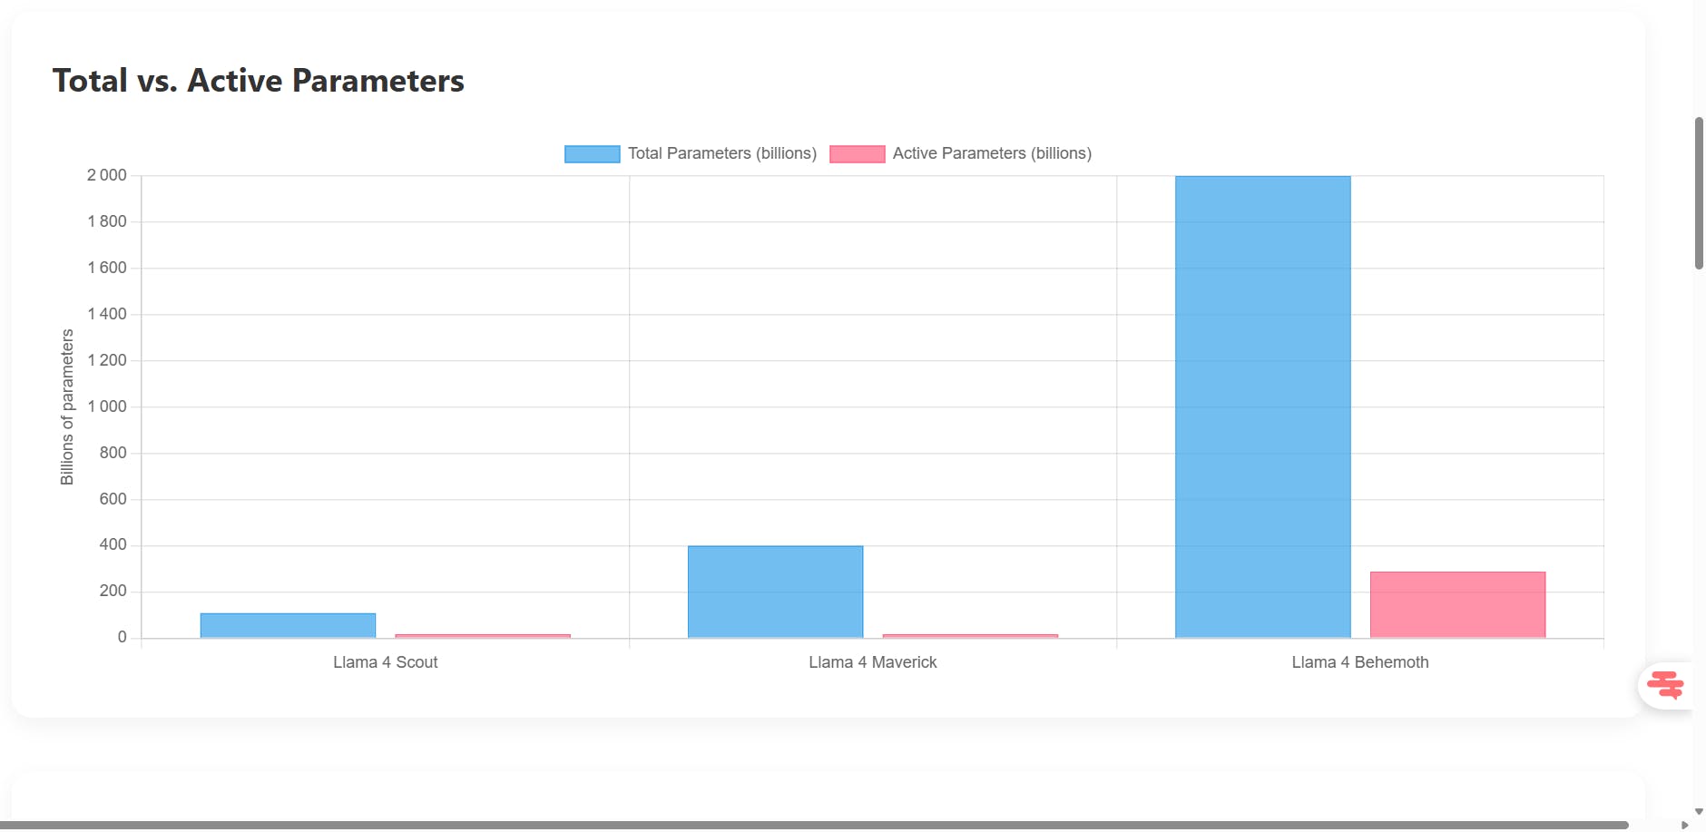The image size is (1706, 832).
Task: Click the "Billions of parameters" axis title
Action: coord(67,406)
